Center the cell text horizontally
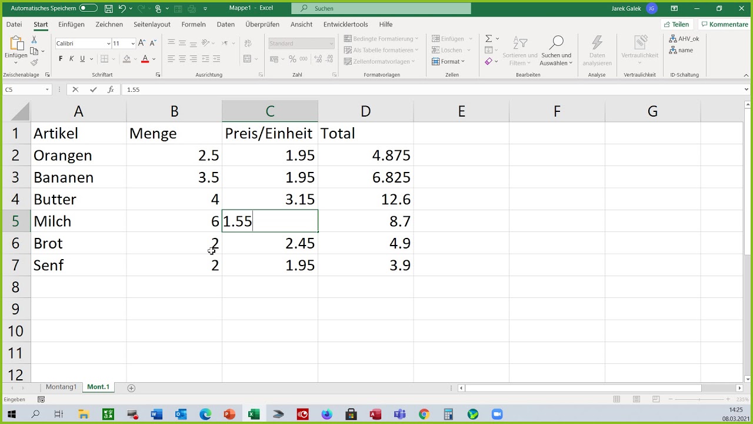The image size is (753, 424). [182, 59]
